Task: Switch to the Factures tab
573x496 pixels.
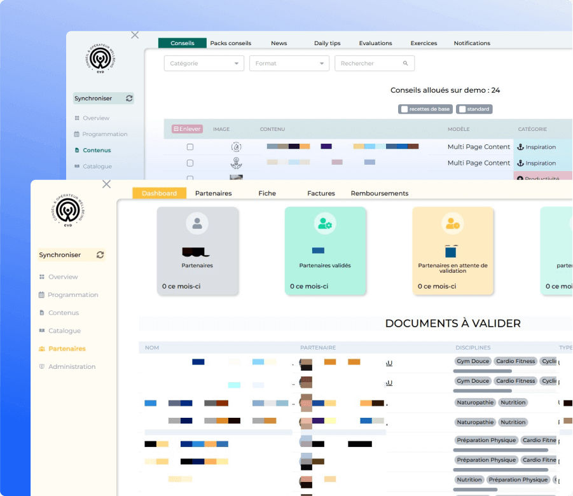Action: click(x=321, y=193)
